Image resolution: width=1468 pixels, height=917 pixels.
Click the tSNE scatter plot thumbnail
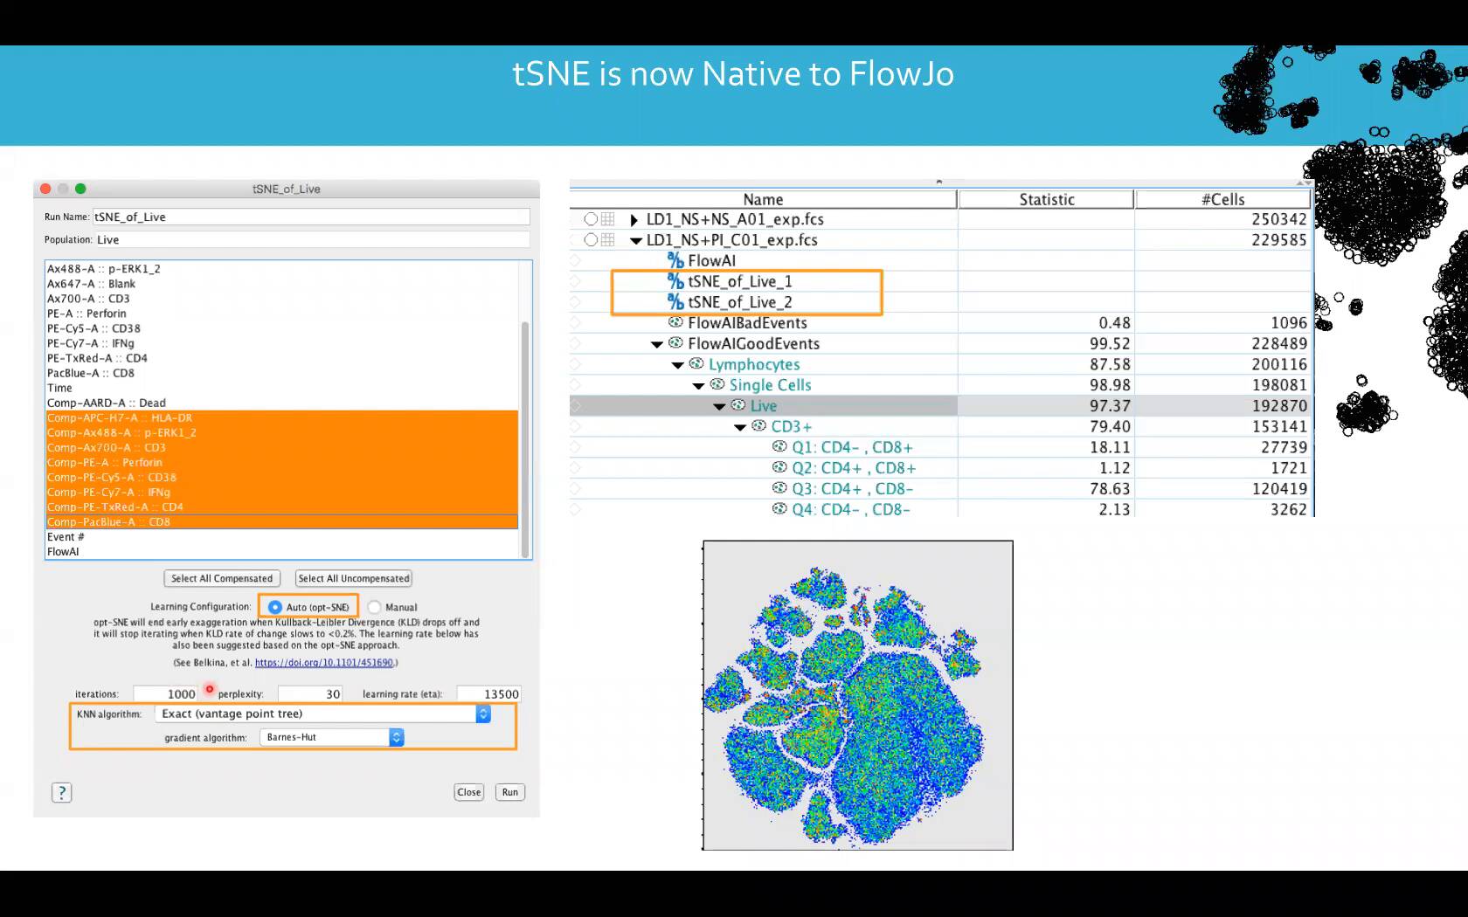[858, 695]
